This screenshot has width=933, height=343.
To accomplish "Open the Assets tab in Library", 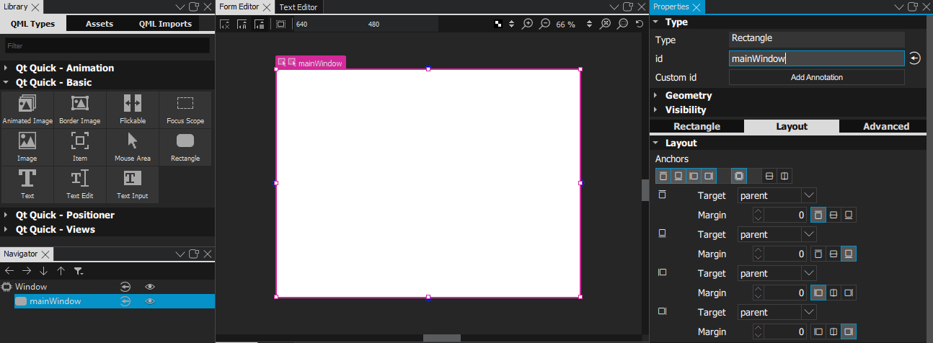I will [100, 24].
